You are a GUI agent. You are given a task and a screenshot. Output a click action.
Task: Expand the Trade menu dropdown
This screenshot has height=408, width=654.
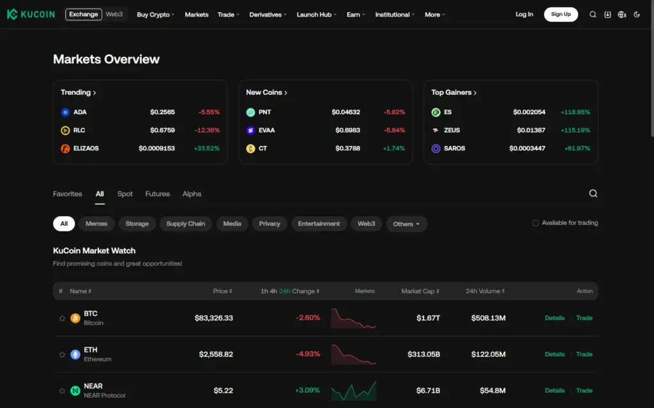point(228,15)
